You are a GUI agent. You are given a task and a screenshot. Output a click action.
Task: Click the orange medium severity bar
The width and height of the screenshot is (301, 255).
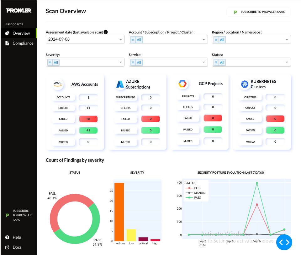click(119, 212)
